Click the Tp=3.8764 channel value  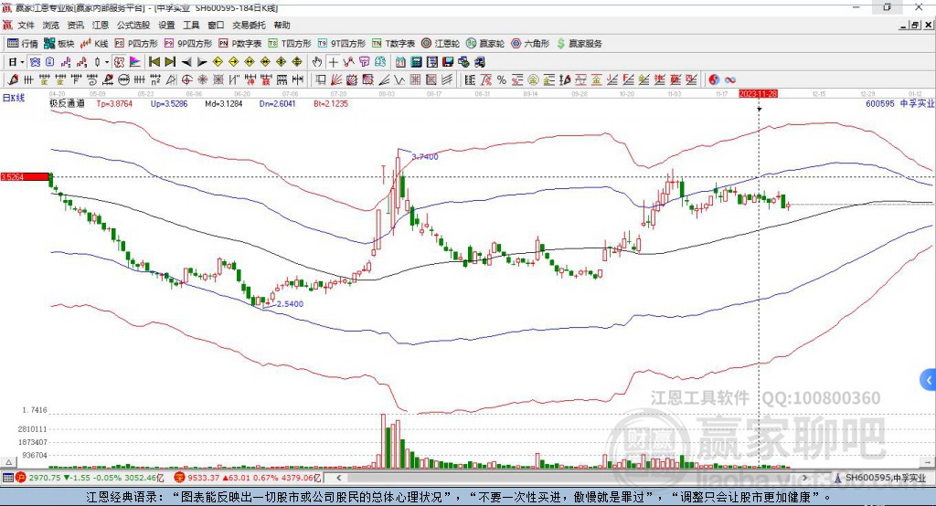click(114, 104)
